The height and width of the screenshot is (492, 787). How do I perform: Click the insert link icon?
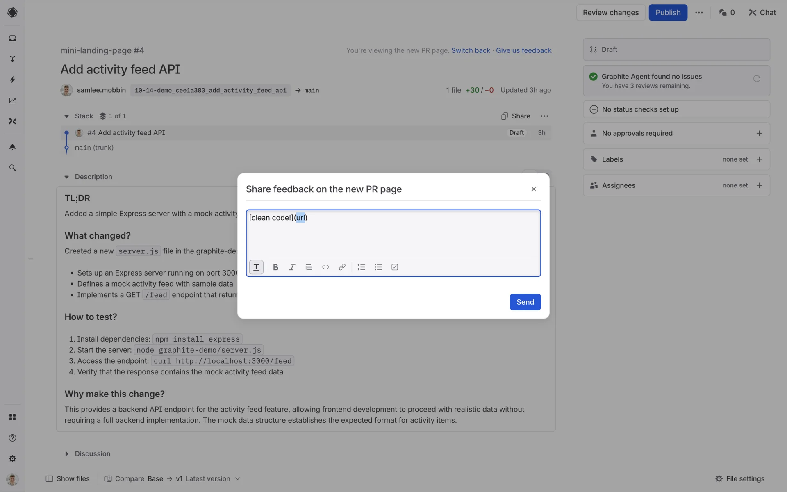[342, 267]
